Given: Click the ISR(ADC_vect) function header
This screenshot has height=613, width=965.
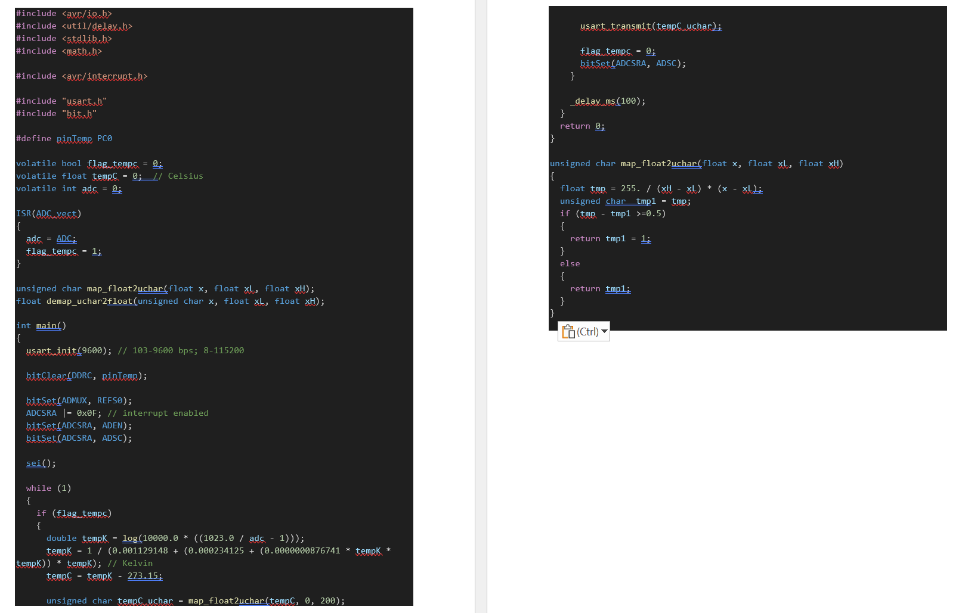Looking at the screenshot, I should coord(49,213).
